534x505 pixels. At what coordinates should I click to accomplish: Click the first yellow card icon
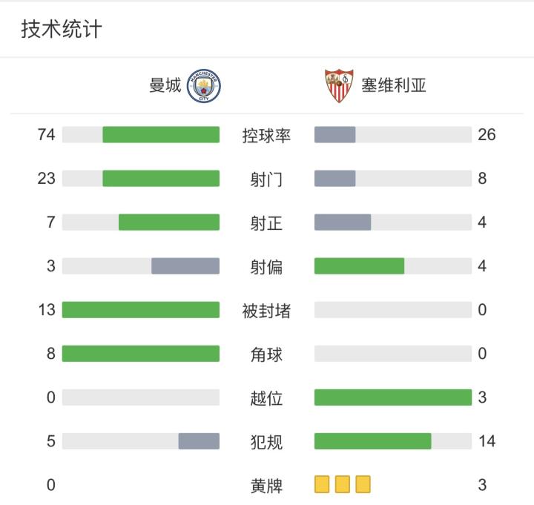(x=322, y=485)
